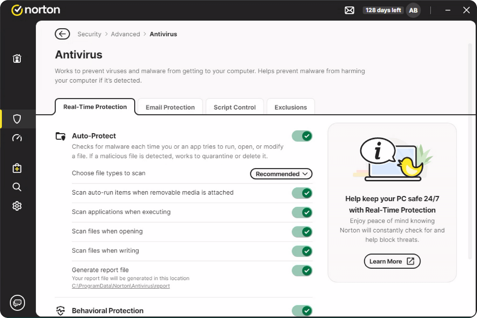
Task: Open Settings gear in sidebar
Action: 17,206
